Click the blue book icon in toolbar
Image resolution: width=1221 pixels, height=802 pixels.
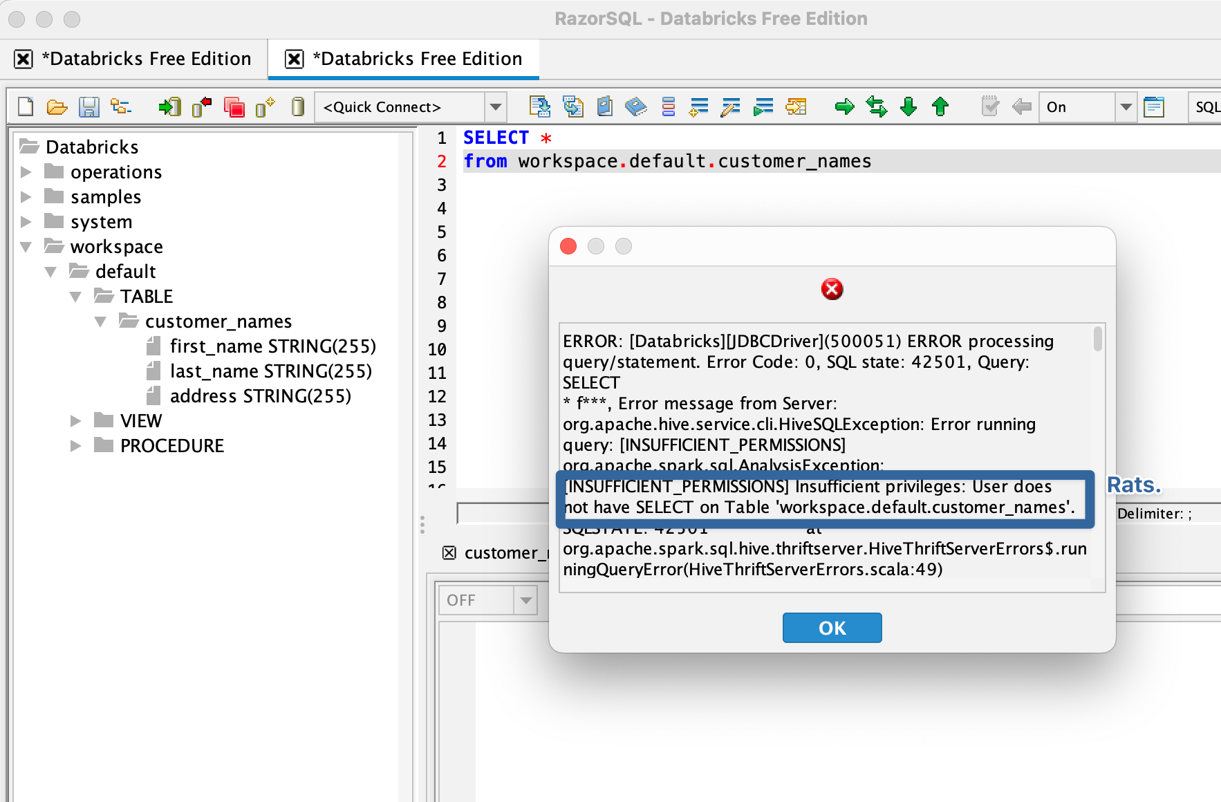[x=635, y=106]
